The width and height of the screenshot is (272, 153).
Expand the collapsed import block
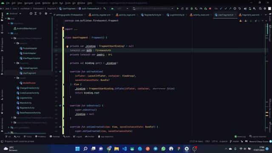tap(76, 29)
